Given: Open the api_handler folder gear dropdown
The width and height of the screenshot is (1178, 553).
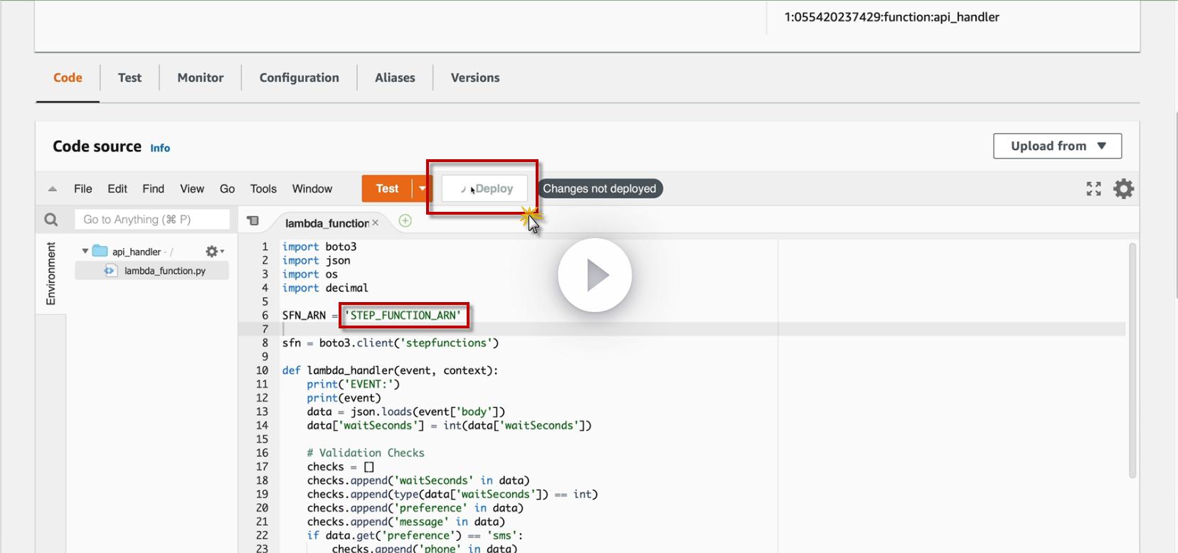Looking at the screenshot, I should 215,251.
